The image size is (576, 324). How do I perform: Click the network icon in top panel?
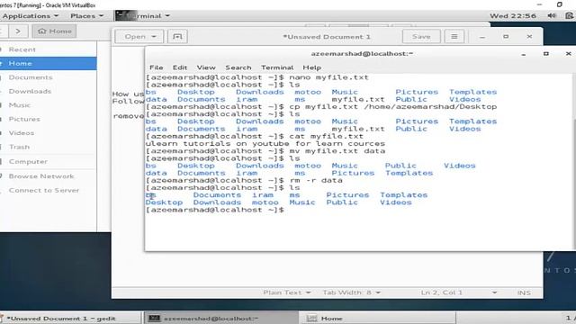[570, 16]
